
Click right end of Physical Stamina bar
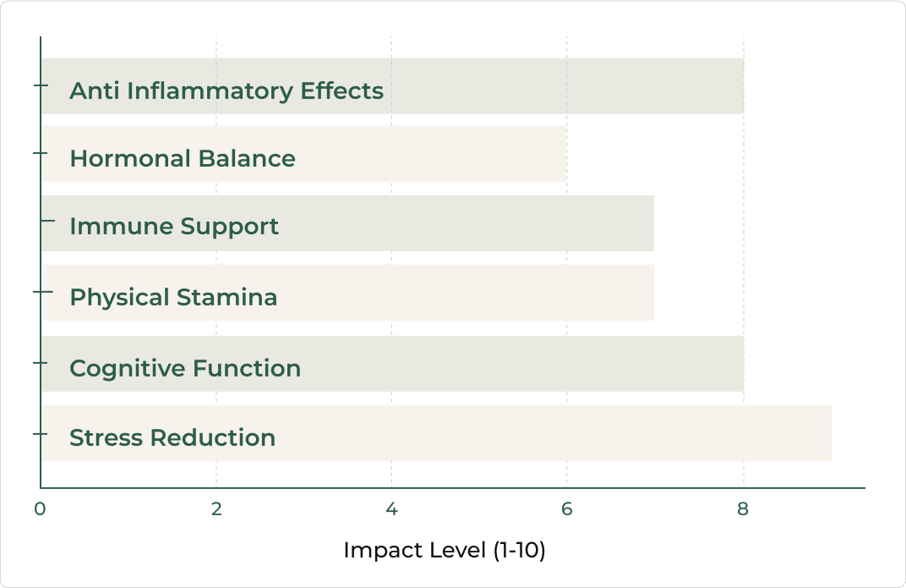[651, 293]
